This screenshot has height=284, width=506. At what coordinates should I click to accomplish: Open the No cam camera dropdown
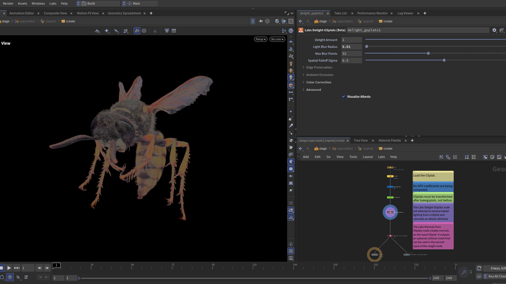point(277,39)
